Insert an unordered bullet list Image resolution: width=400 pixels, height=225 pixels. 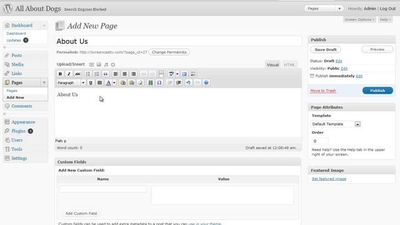[88, 74]
